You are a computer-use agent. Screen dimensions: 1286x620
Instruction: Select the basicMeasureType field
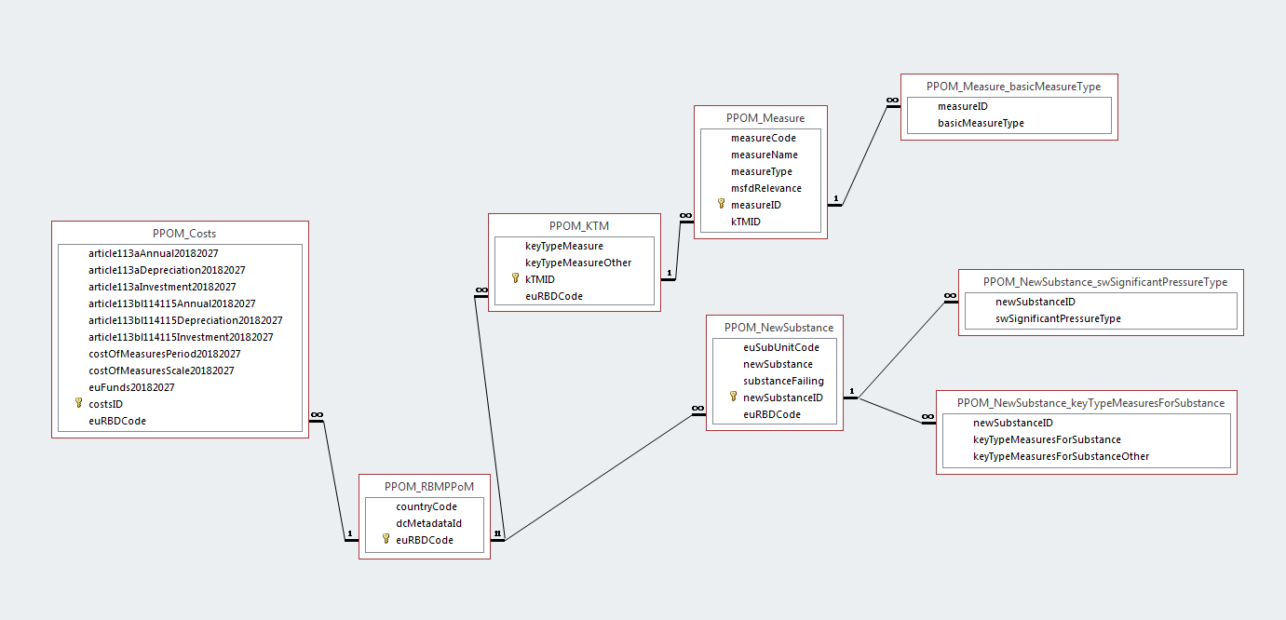click(x=981, y=123)
